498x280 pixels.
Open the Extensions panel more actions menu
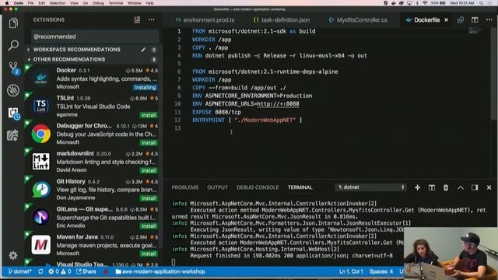pyautogui.click(x=152, y=19)
